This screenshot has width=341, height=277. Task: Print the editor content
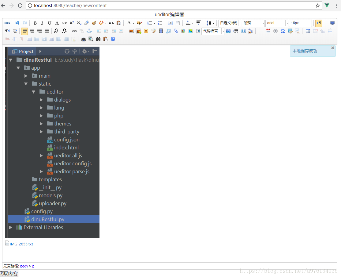click(x=84, y=39)
